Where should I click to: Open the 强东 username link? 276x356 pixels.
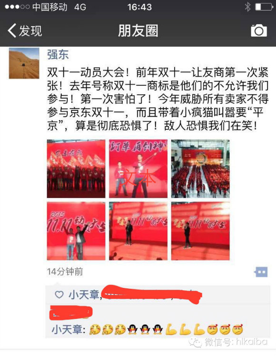tap(58, 54)
